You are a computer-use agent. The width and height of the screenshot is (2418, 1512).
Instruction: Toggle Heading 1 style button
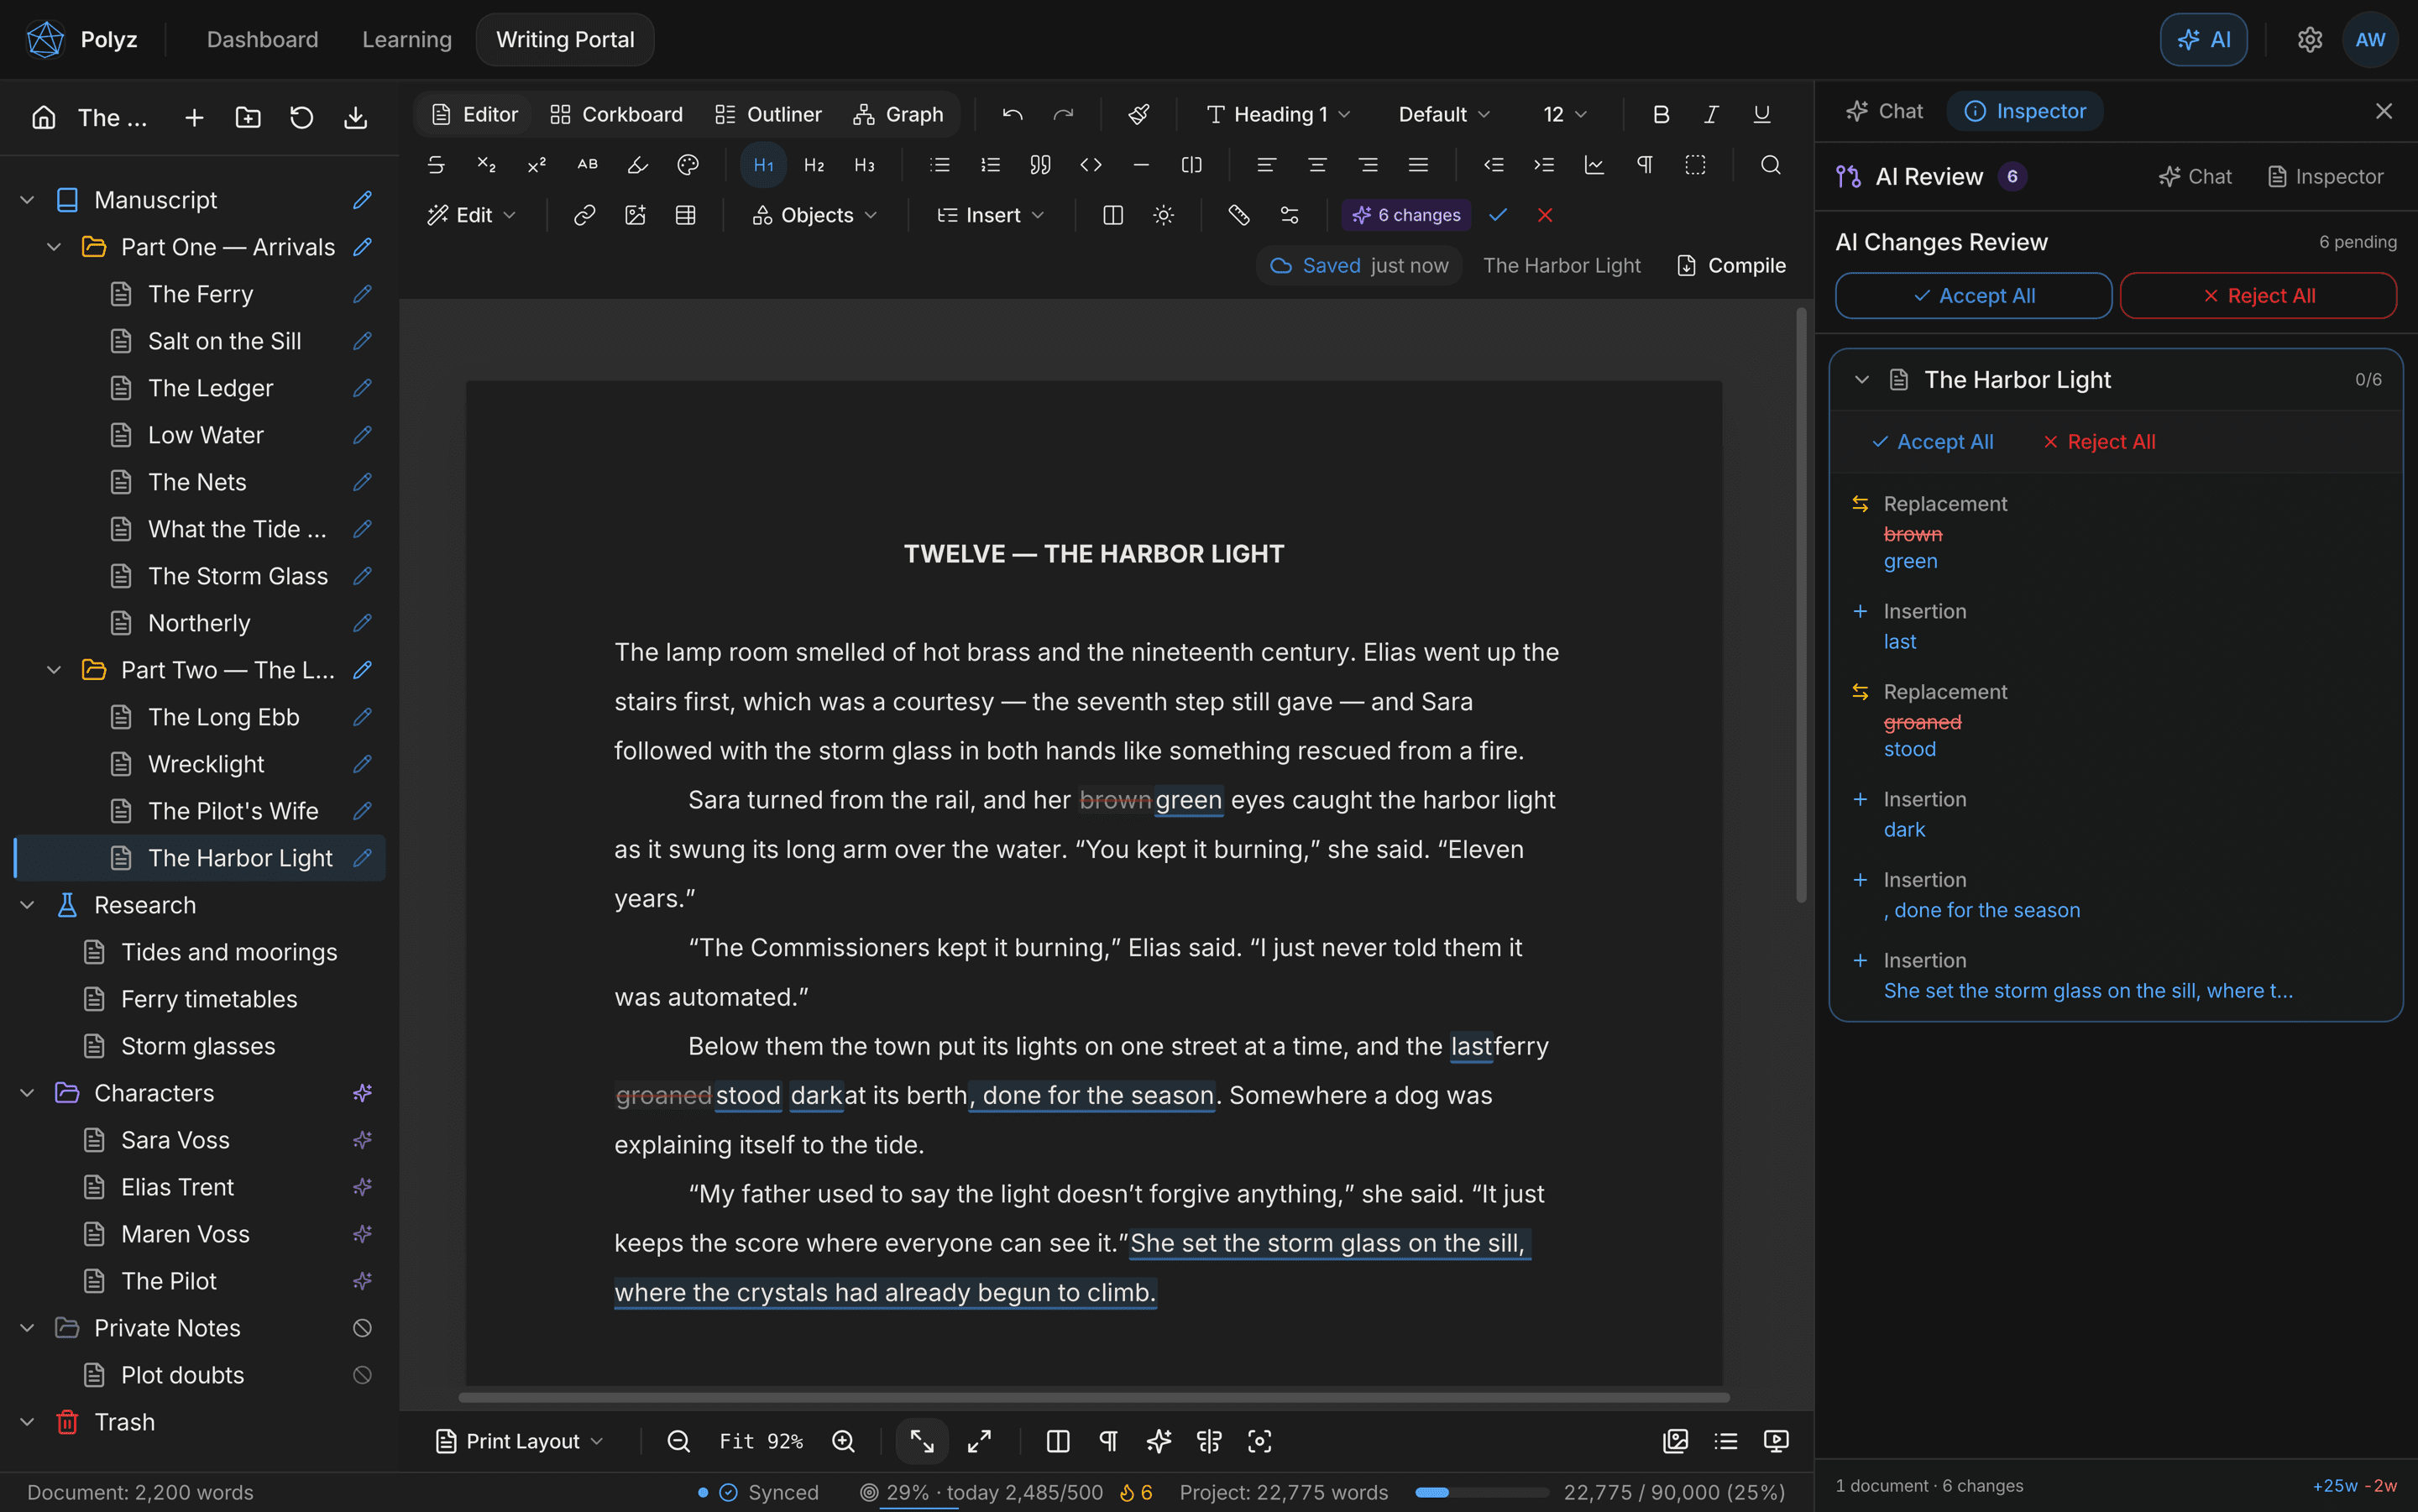763,165
